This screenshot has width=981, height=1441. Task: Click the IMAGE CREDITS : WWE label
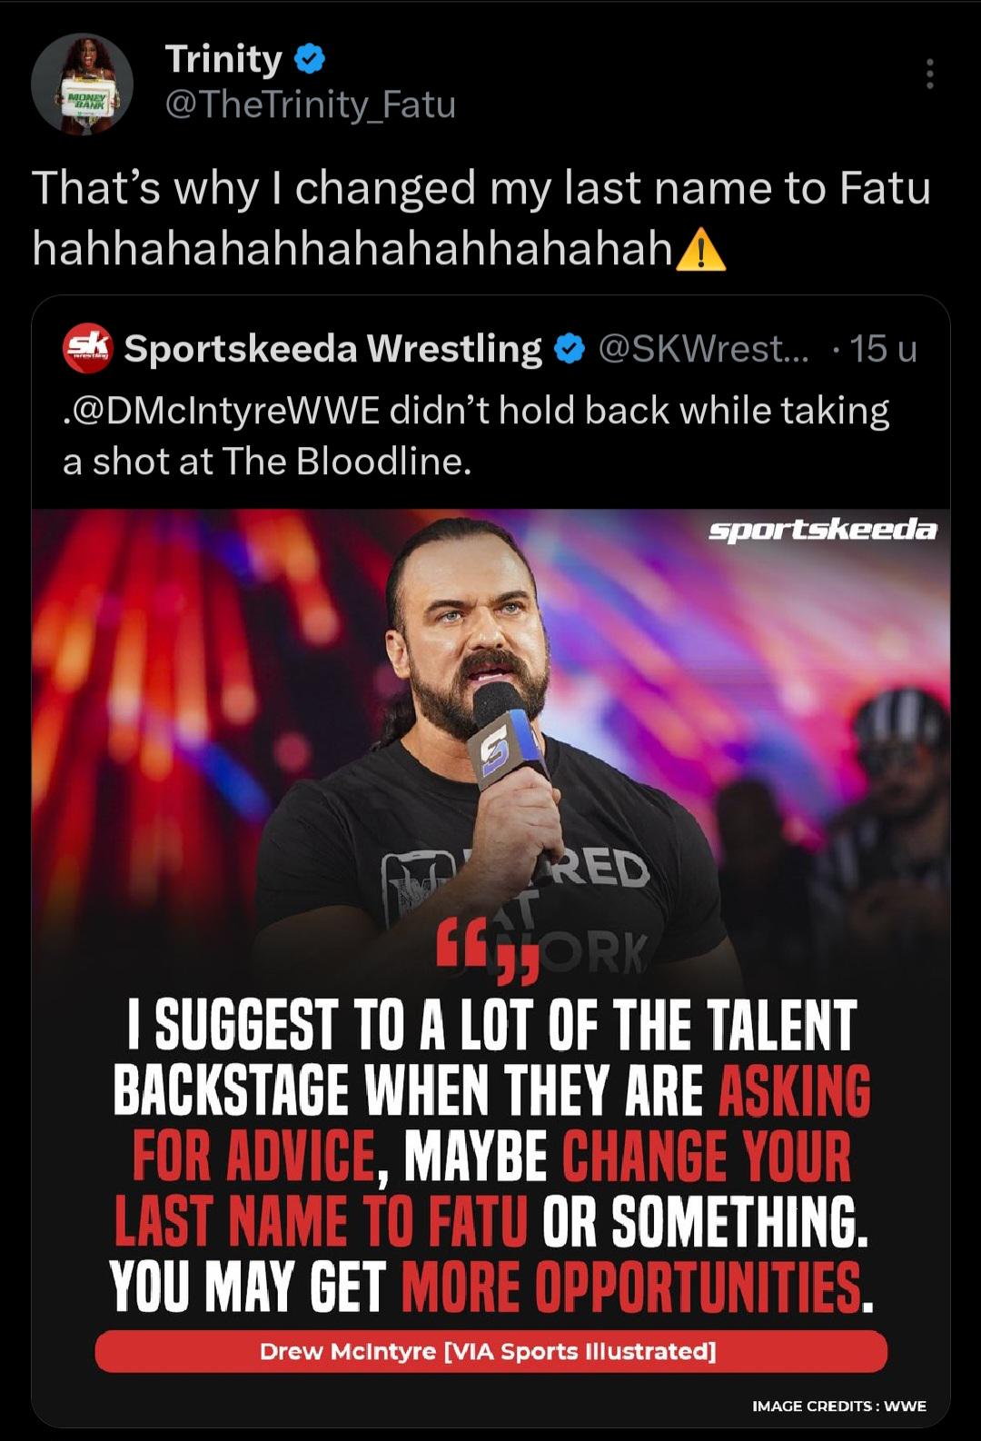coord(839,1406)
